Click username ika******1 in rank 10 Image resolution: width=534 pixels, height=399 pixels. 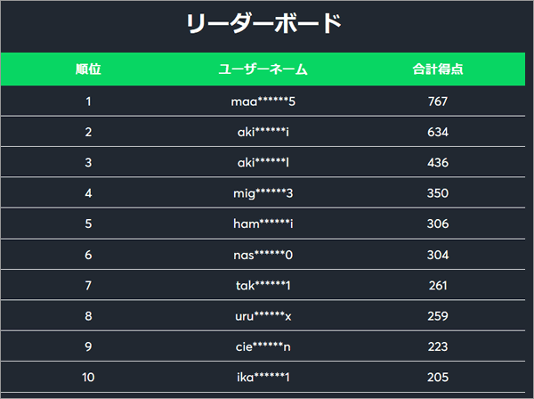pos(263,378)
